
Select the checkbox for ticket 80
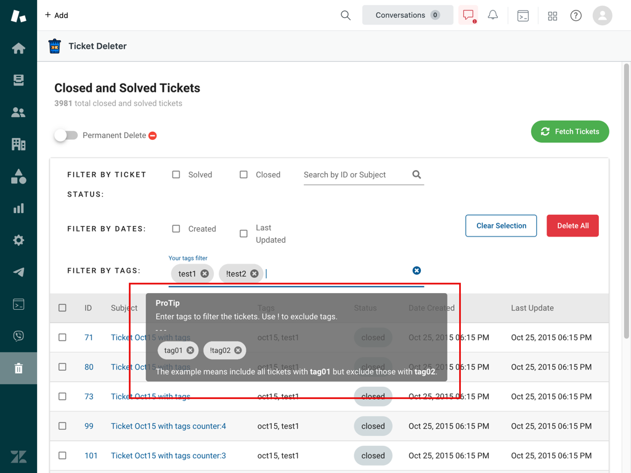tap(62, 367)
